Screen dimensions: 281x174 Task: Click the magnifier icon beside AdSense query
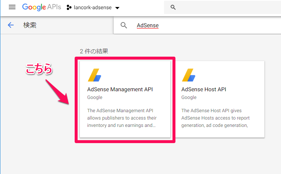pyautogui.click(x=124, y=25)
